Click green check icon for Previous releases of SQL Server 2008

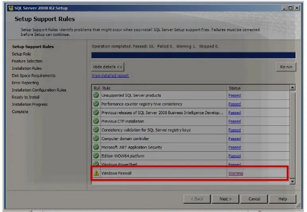click(96, 113)
